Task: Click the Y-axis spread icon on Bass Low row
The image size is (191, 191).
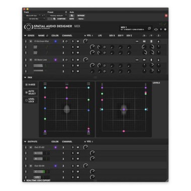Action: pos(151,60)
